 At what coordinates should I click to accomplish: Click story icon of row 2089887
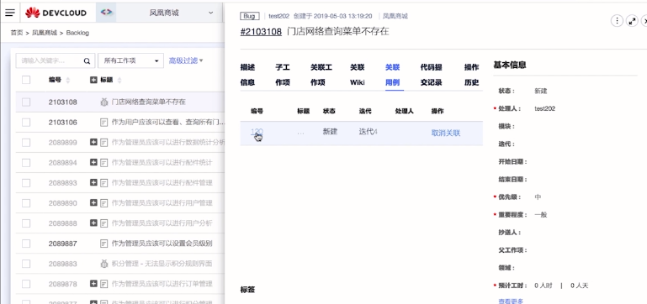pos(104,244)
